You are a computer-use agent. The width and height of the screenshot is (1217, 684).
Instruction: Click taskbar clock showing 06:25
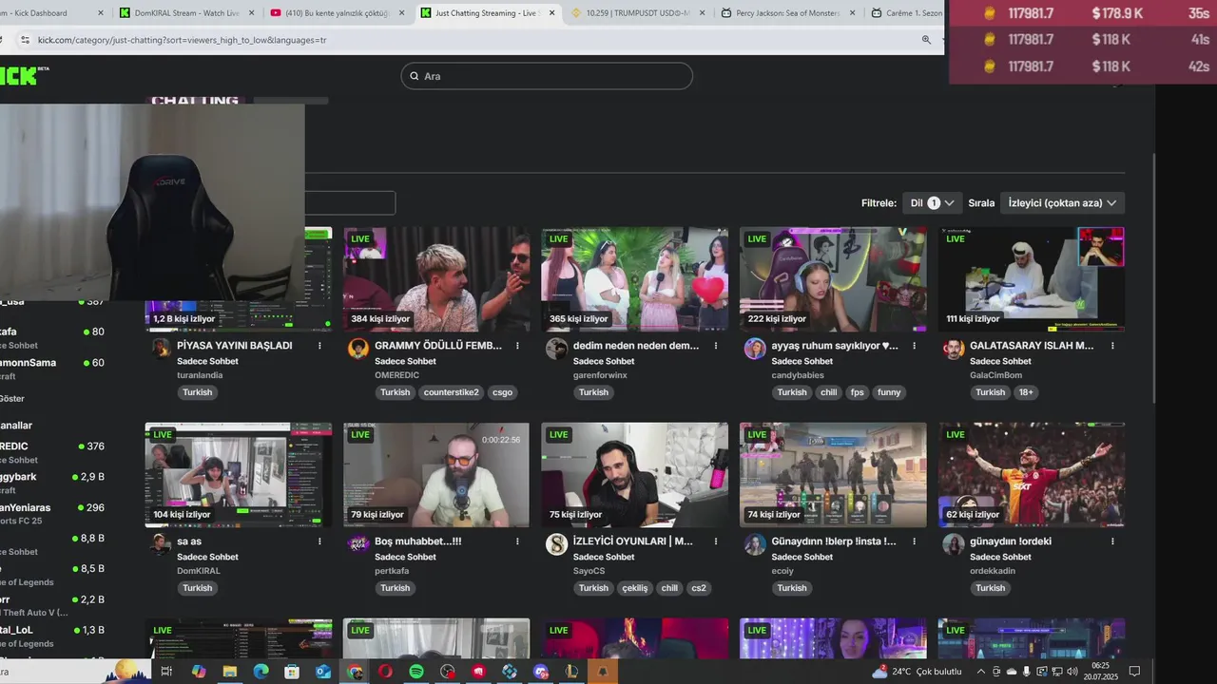coord(1100,672)
